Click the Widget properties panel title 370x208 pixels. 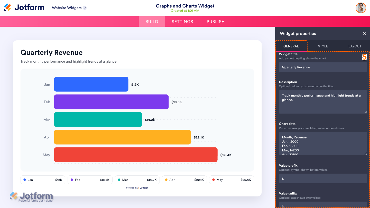coord(298,34)
